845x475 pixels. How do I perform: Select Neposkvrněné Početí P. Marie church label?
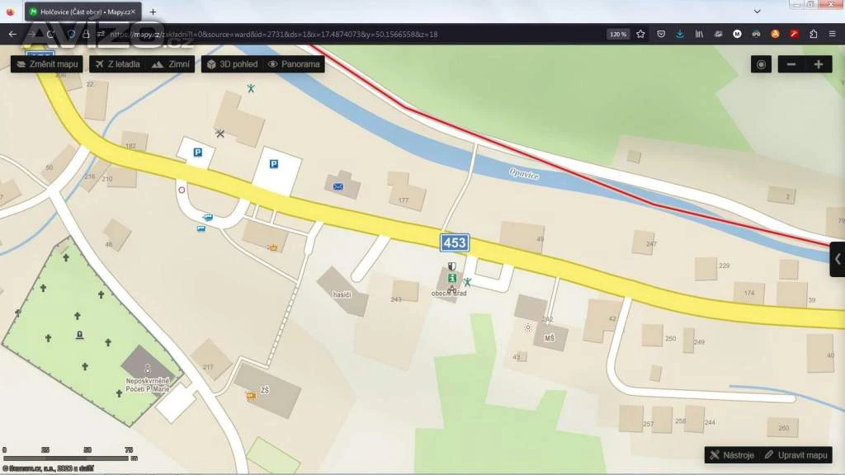(x=148, y=385)
